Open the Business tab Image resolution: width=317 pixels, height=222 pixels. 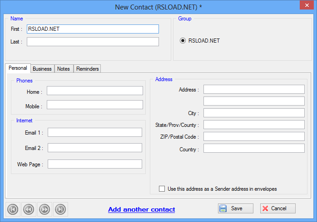tap(42, 69)
